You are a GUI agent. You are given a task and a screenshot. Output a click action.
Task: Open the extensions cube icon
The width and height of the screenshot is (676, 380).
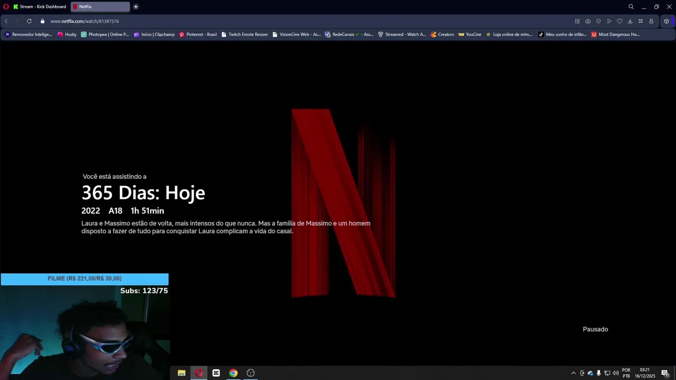(x=666, y=21)
